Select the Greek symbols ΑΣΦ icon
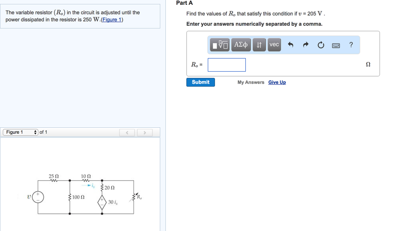The image size is (410, 231). (x=241, y=44)
